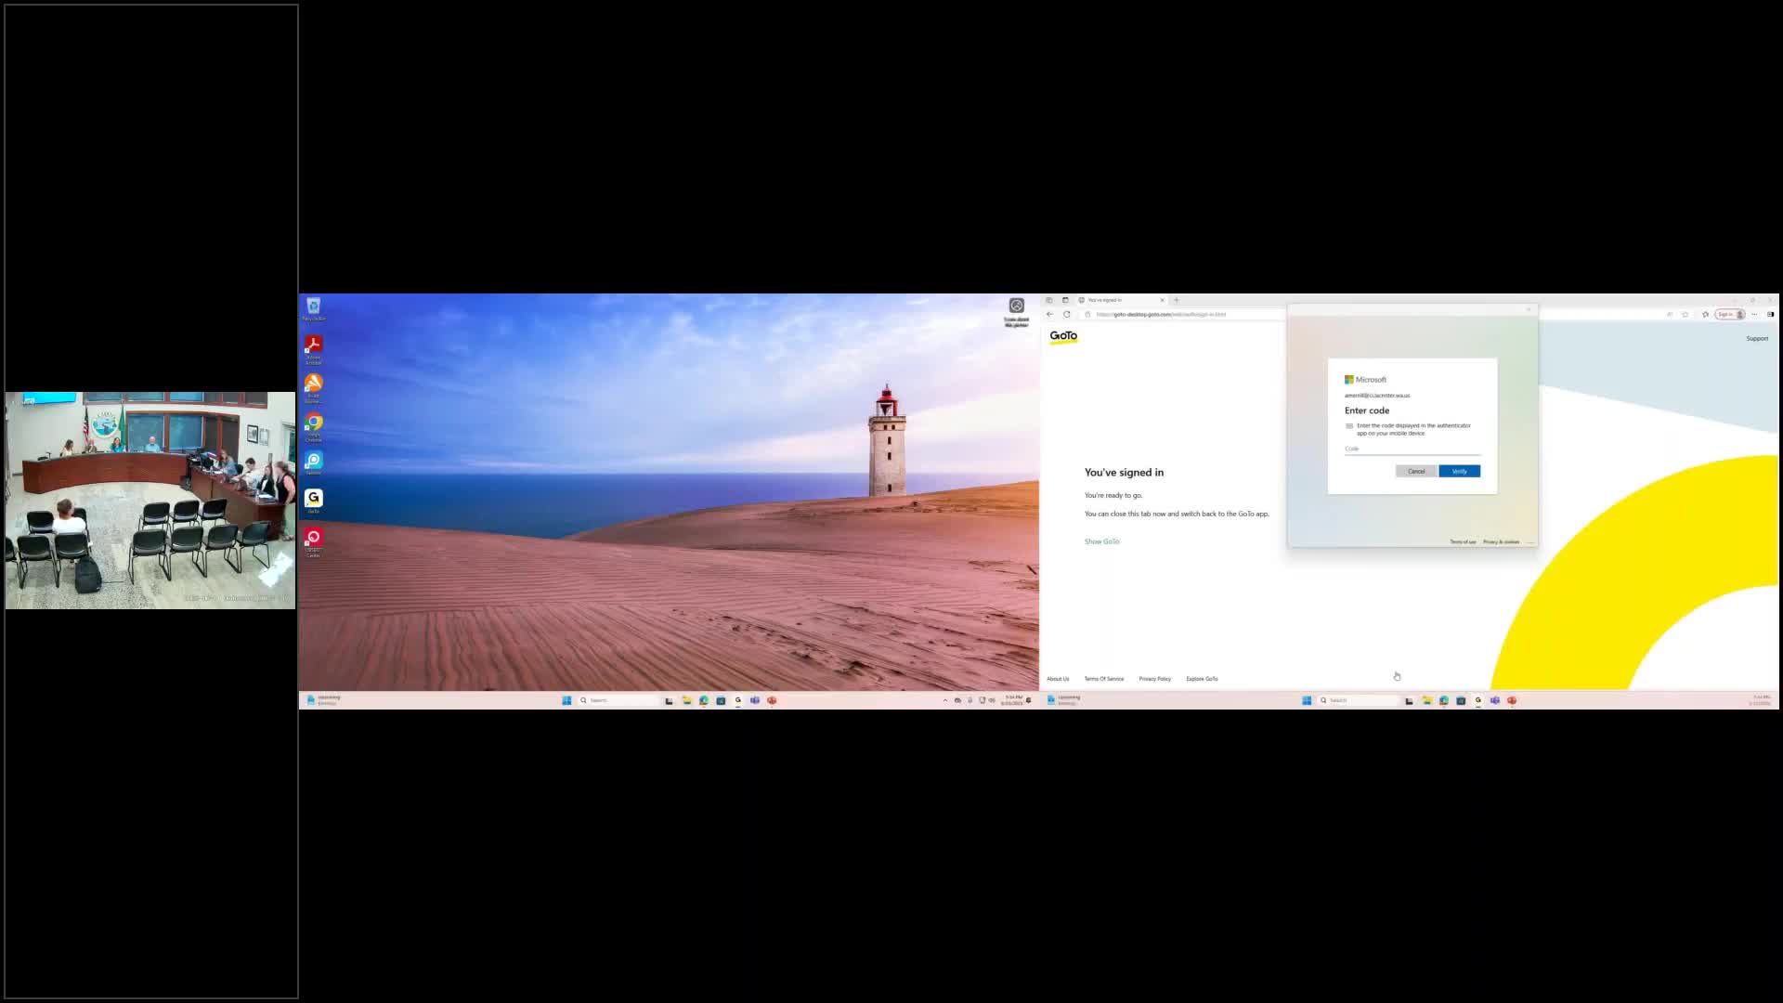Open the browser settings three-dot menu
The height and width of the screenshot is (1003, 1783).
[1754, 314]
